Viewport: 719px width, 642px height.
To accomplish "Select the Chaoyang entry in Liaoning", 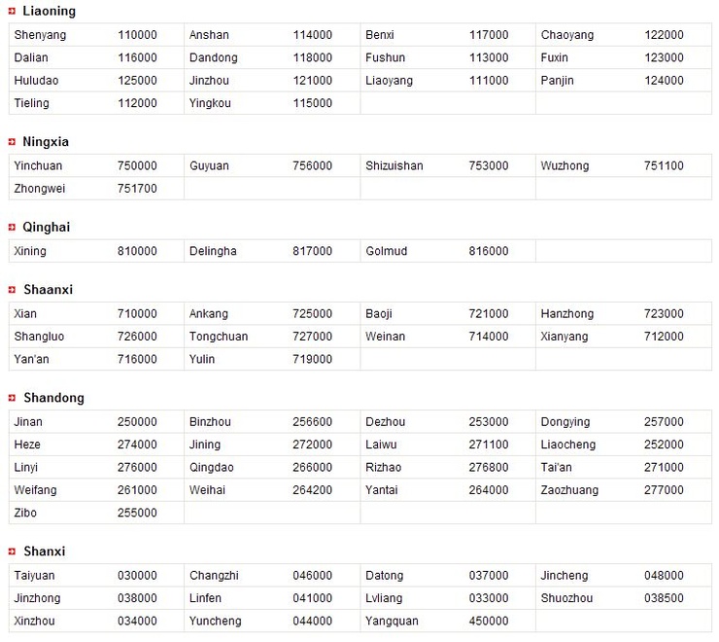I will (566, 35).
